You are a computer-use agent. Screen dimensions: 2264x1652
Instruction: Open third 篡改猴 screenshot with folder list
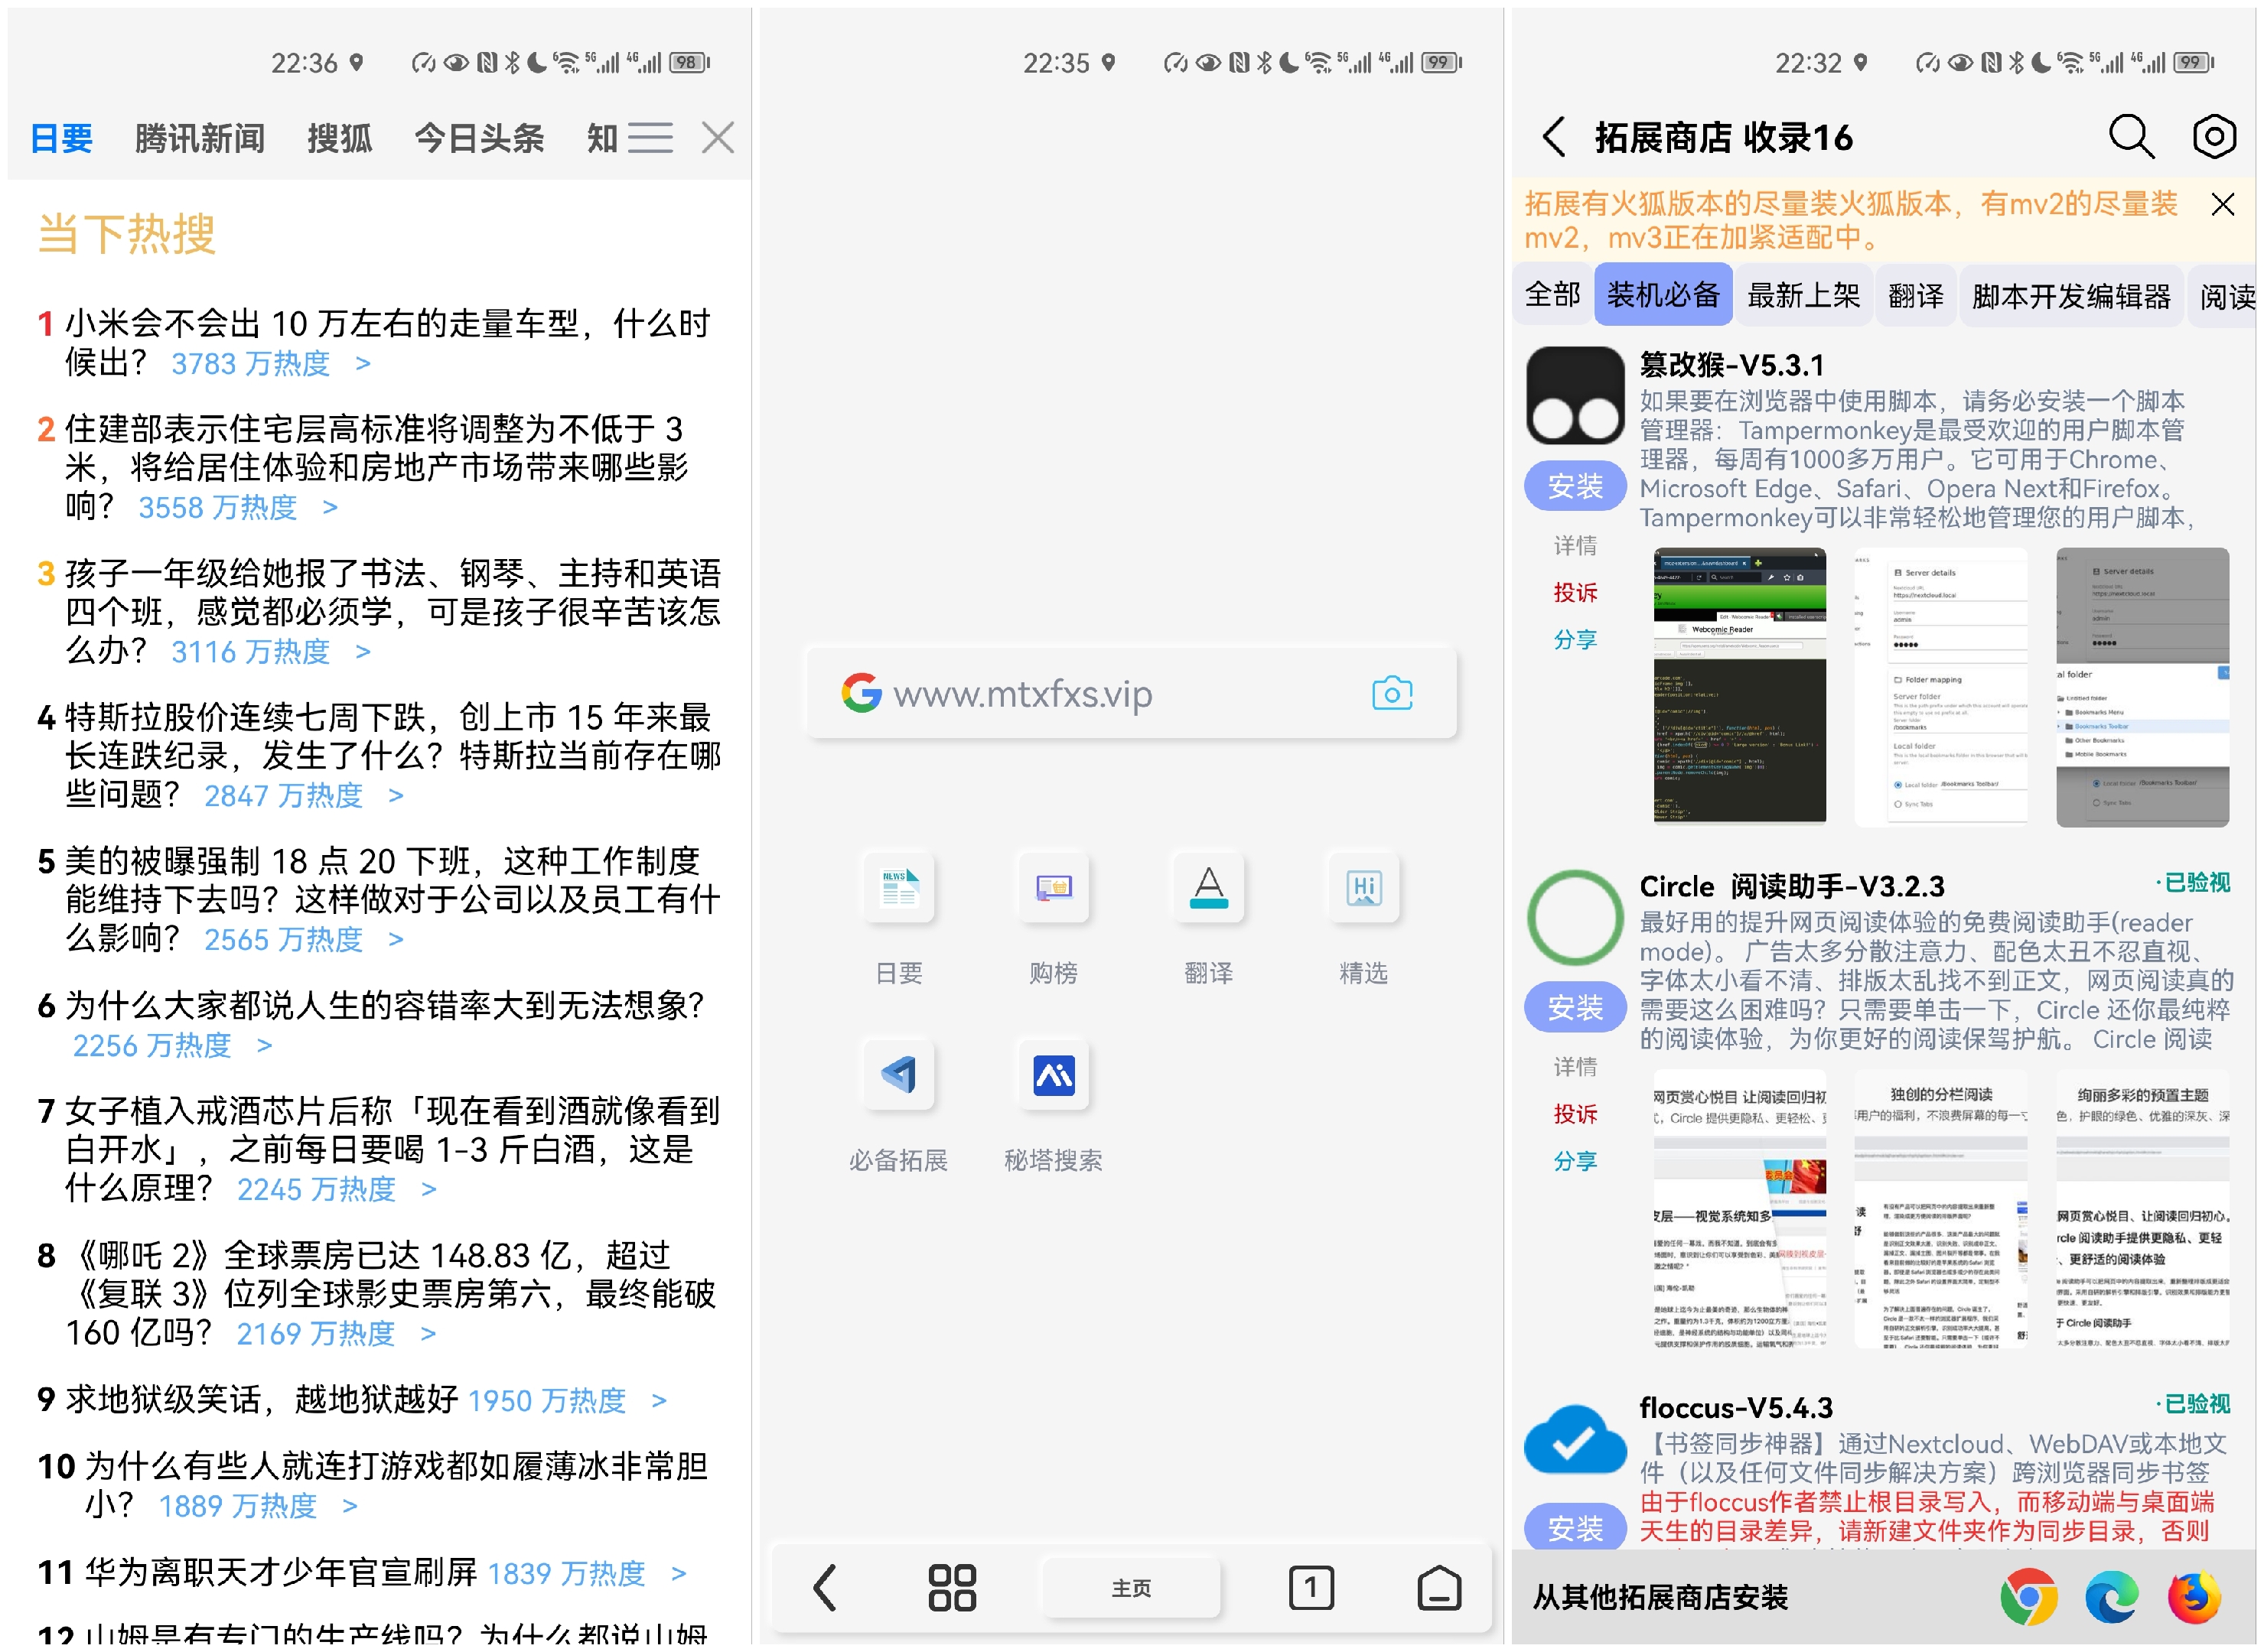(2142, 687)
